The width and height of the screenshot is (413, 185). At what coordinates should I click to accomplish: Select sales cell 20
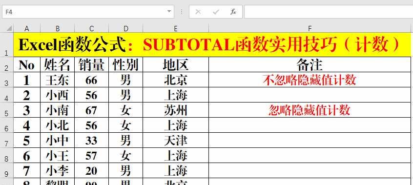[92, 171]
